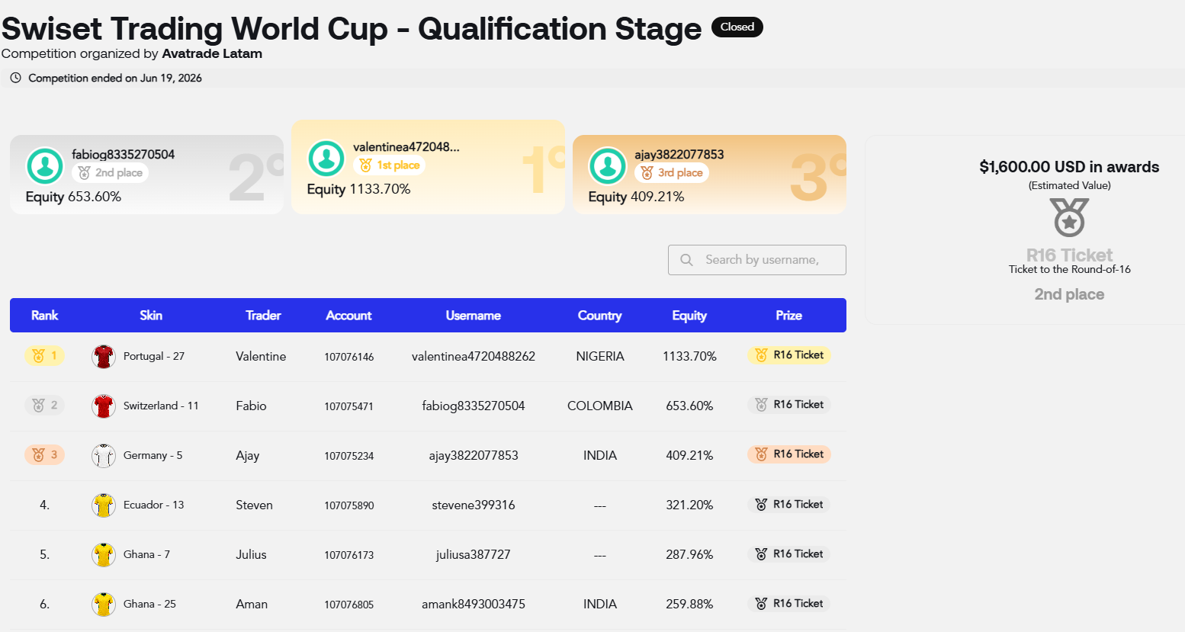Click the Username column header
The width and height of the screenshot is (1185, 632).
[474, 316]
